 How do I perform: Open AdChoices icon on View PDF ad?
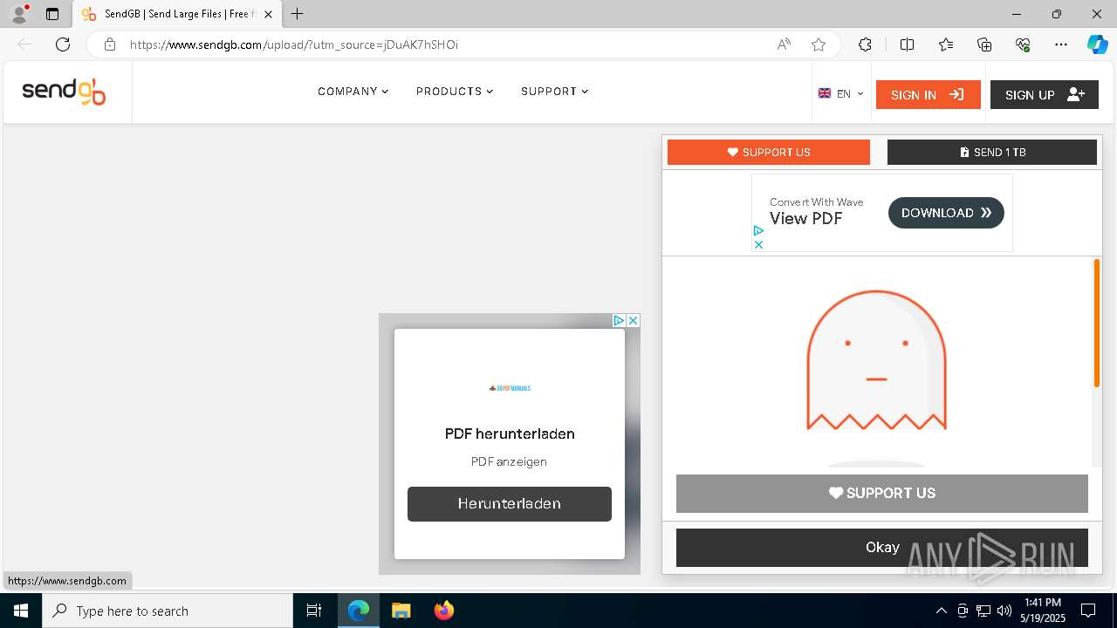[758, 231]
